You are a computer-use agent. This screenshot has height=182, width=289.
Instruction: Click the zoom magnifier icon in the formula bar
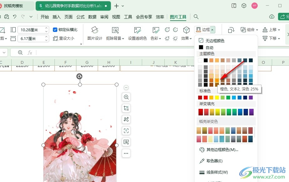point(20,53)
